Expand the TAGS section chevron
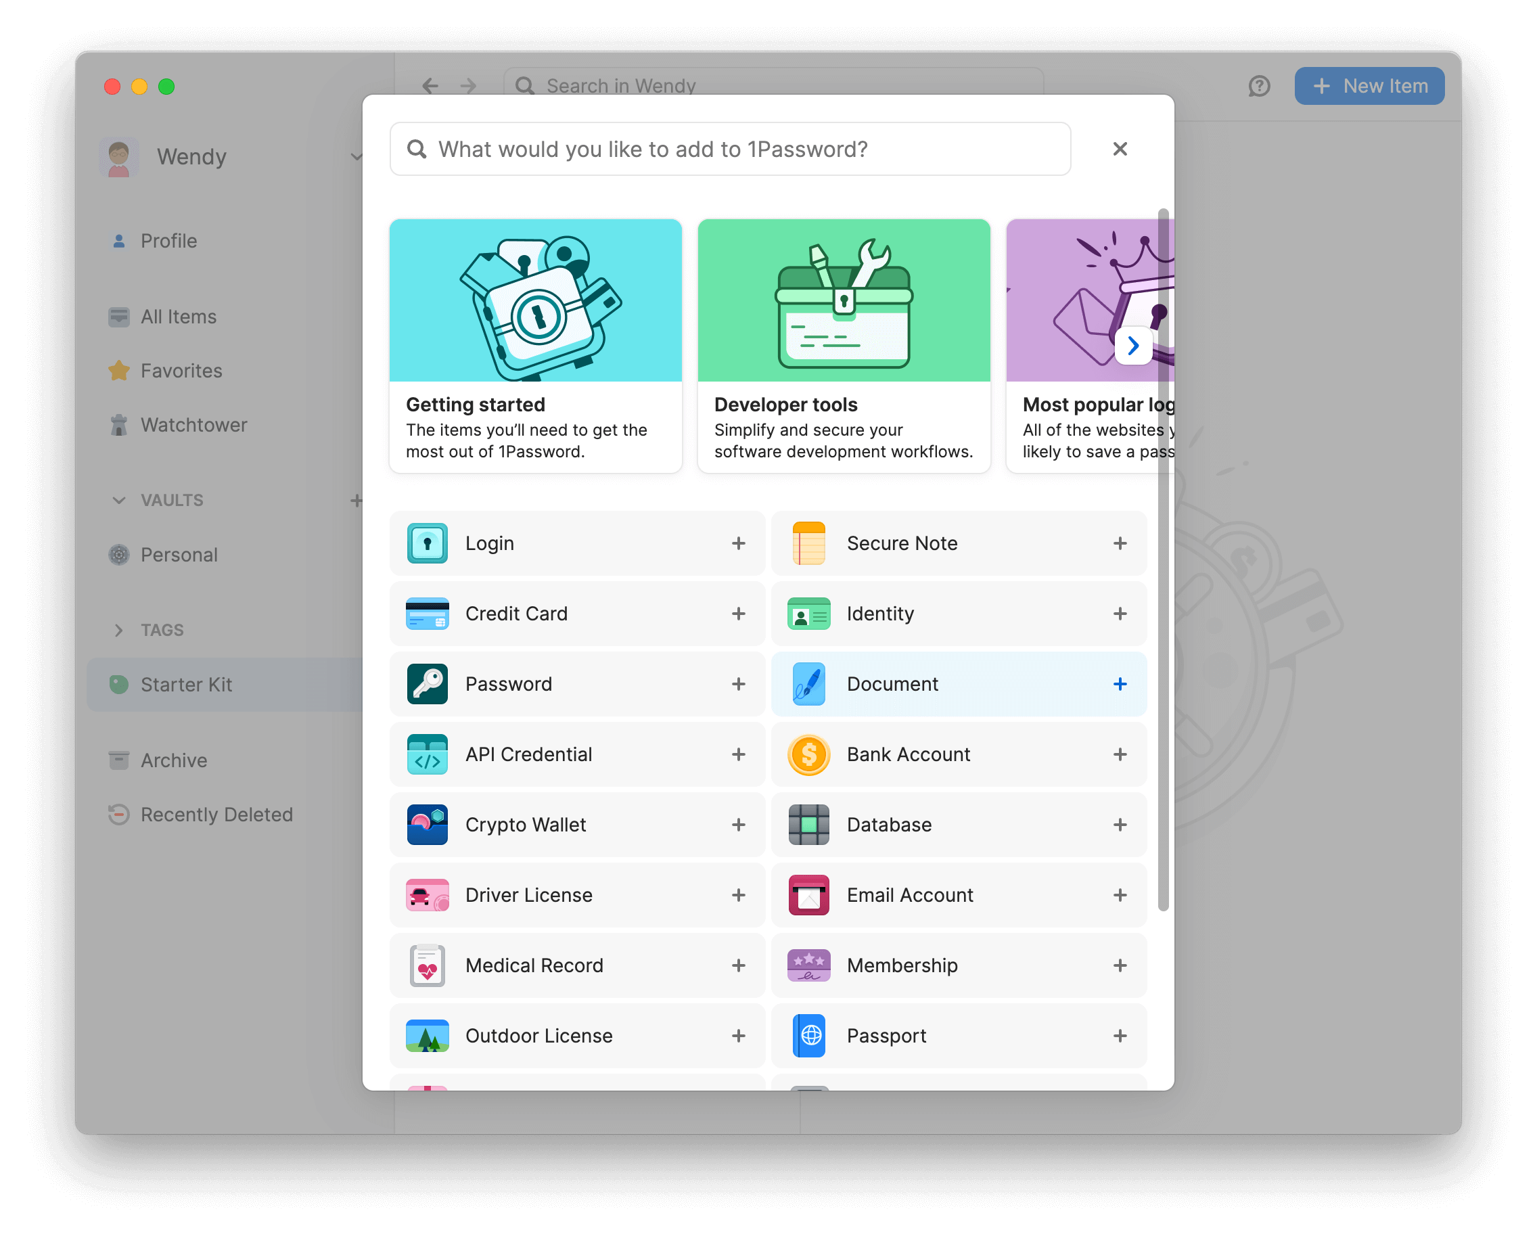The width and height of the screenshot is (1537, 1234). coord(119,630)
